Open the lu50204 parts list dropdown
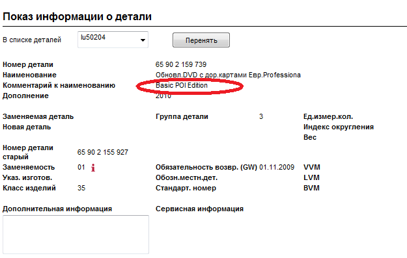 [143, 40]
